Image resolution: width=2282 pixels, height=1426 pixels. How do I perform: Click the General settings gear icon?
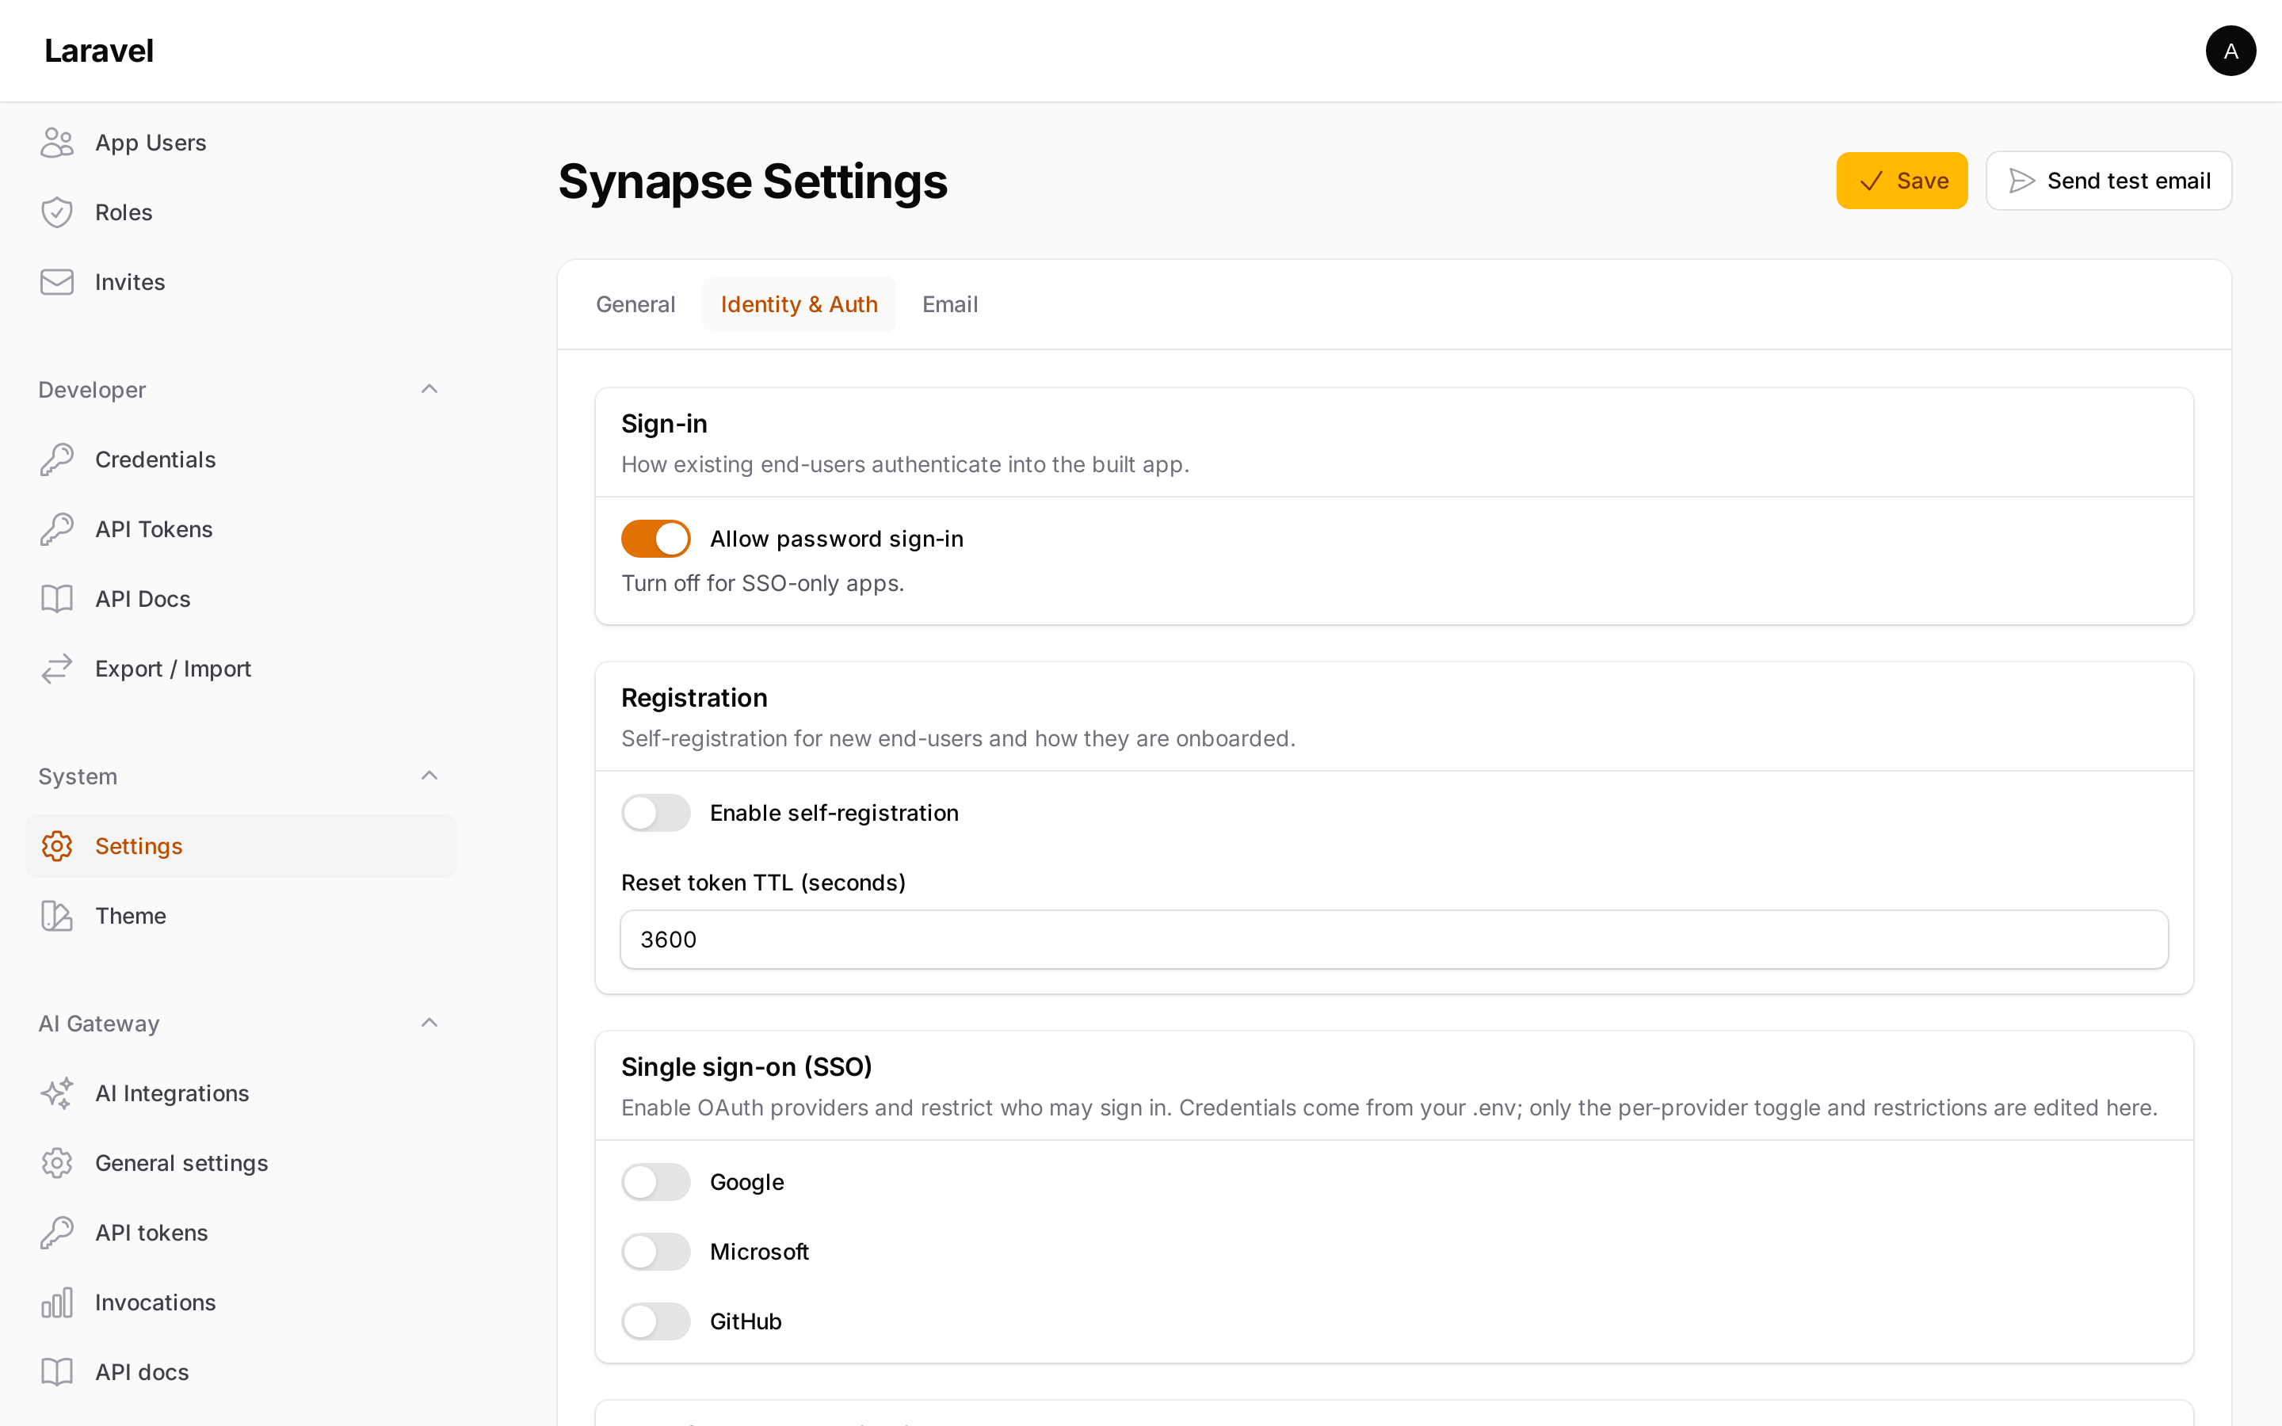pyautogui.click(x=56, y=1163)
